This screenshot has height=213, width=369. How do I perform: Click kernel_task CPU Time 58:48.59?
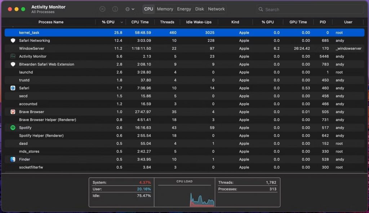[143, 32]
